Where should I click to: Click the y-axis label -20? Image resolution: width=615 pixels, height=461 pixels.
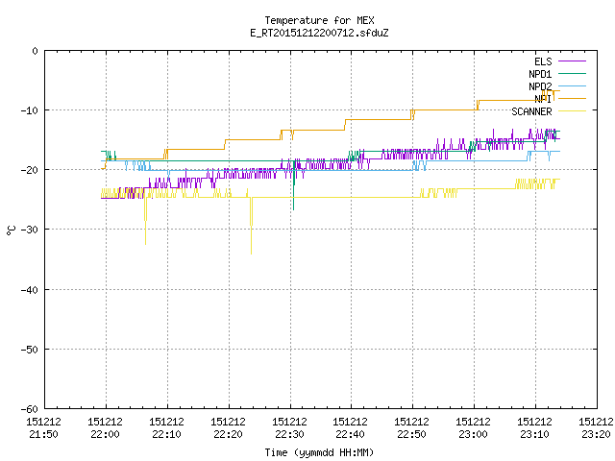point(30,170)
